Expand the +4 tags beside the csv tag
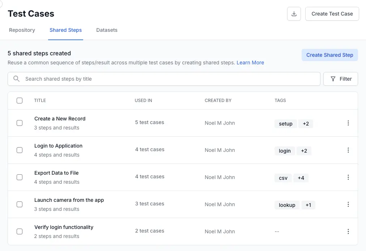This screenshot has width=366, height=251. [301, 178]
